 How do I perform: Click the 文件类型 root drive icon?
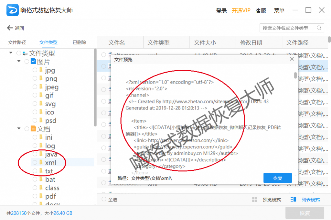click(25, 53)
